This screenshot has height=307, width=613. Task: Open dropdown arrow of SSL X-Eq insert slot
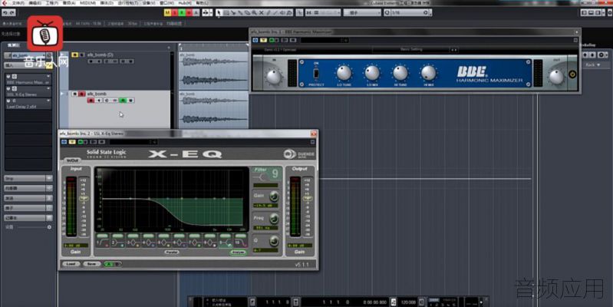[x=48, y=89]
